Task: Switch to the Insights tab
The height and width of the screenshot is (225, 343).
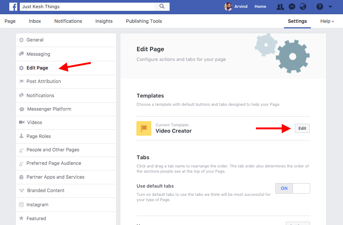Action: [x=104, y=21]
